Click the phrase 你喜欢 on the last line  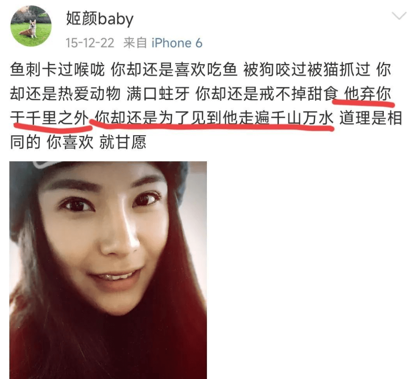click(70, 142)
